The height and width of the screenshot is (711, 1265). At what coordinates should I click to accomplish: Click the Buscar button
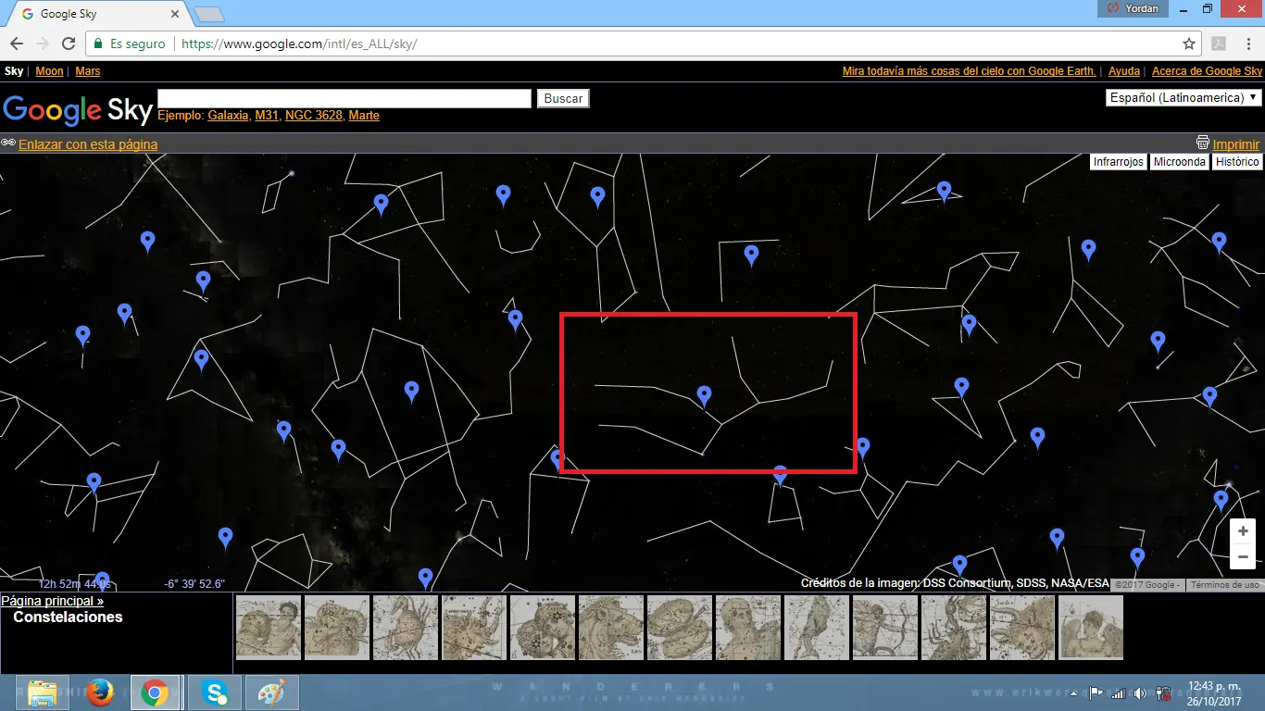click(563, 98)
